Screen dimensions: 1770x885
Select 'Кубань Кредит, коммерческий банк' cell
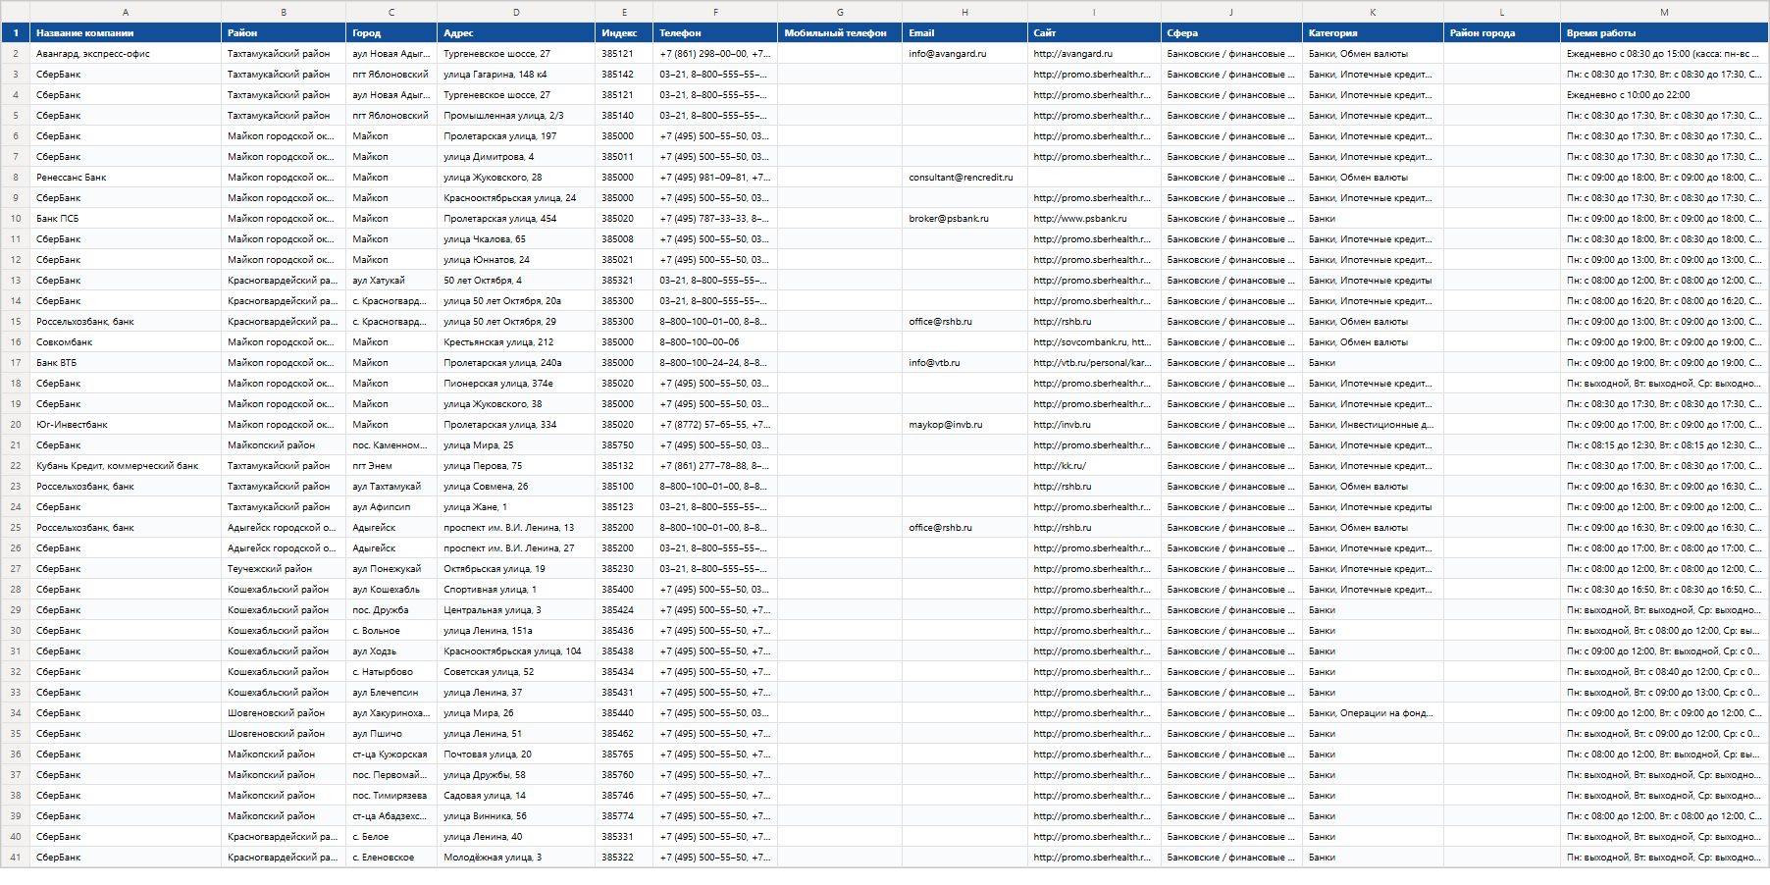point(126,466)
